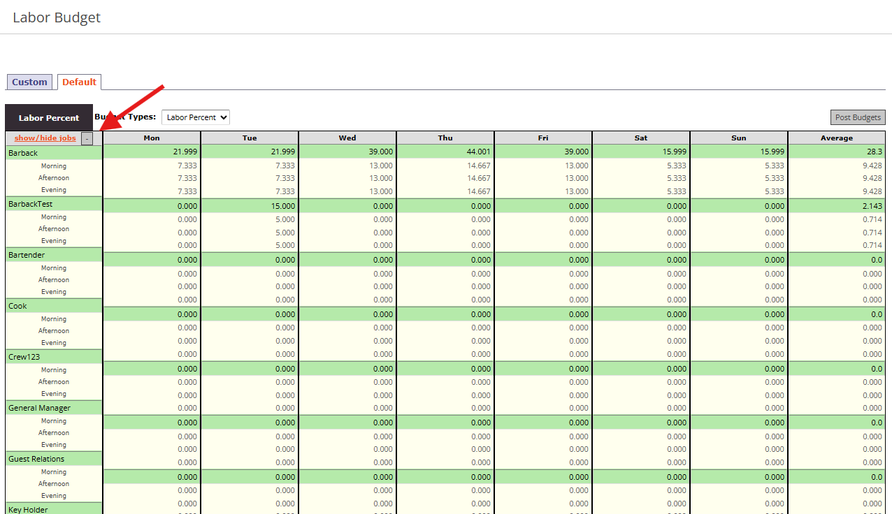Click the Average column header
The height and width of the screenshot is (514, 892).
pos(837,138)
